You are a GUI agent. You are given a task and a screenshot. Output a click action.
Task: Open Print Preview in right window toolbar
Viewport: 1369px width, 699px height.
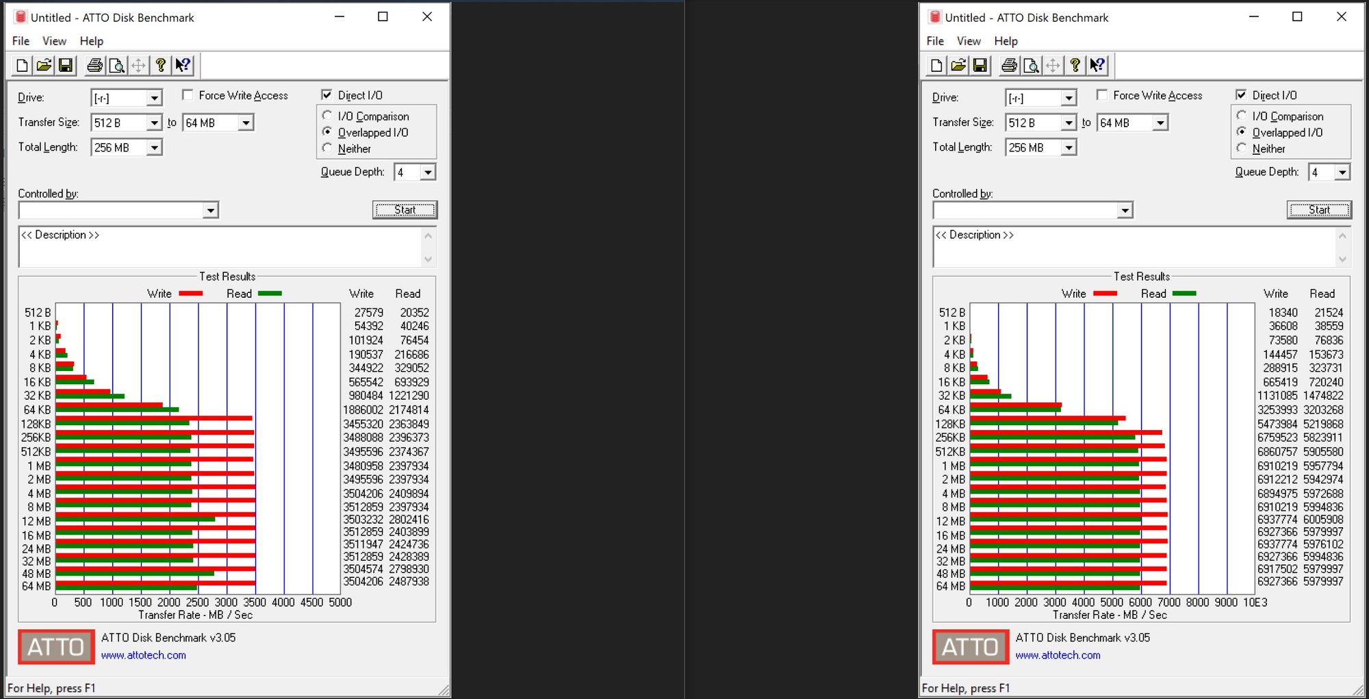(x=1032, y=65)
